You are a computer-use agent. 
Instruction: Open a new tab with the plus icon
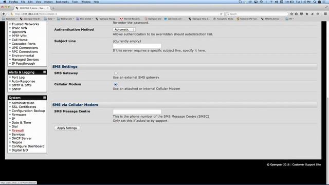53,8
